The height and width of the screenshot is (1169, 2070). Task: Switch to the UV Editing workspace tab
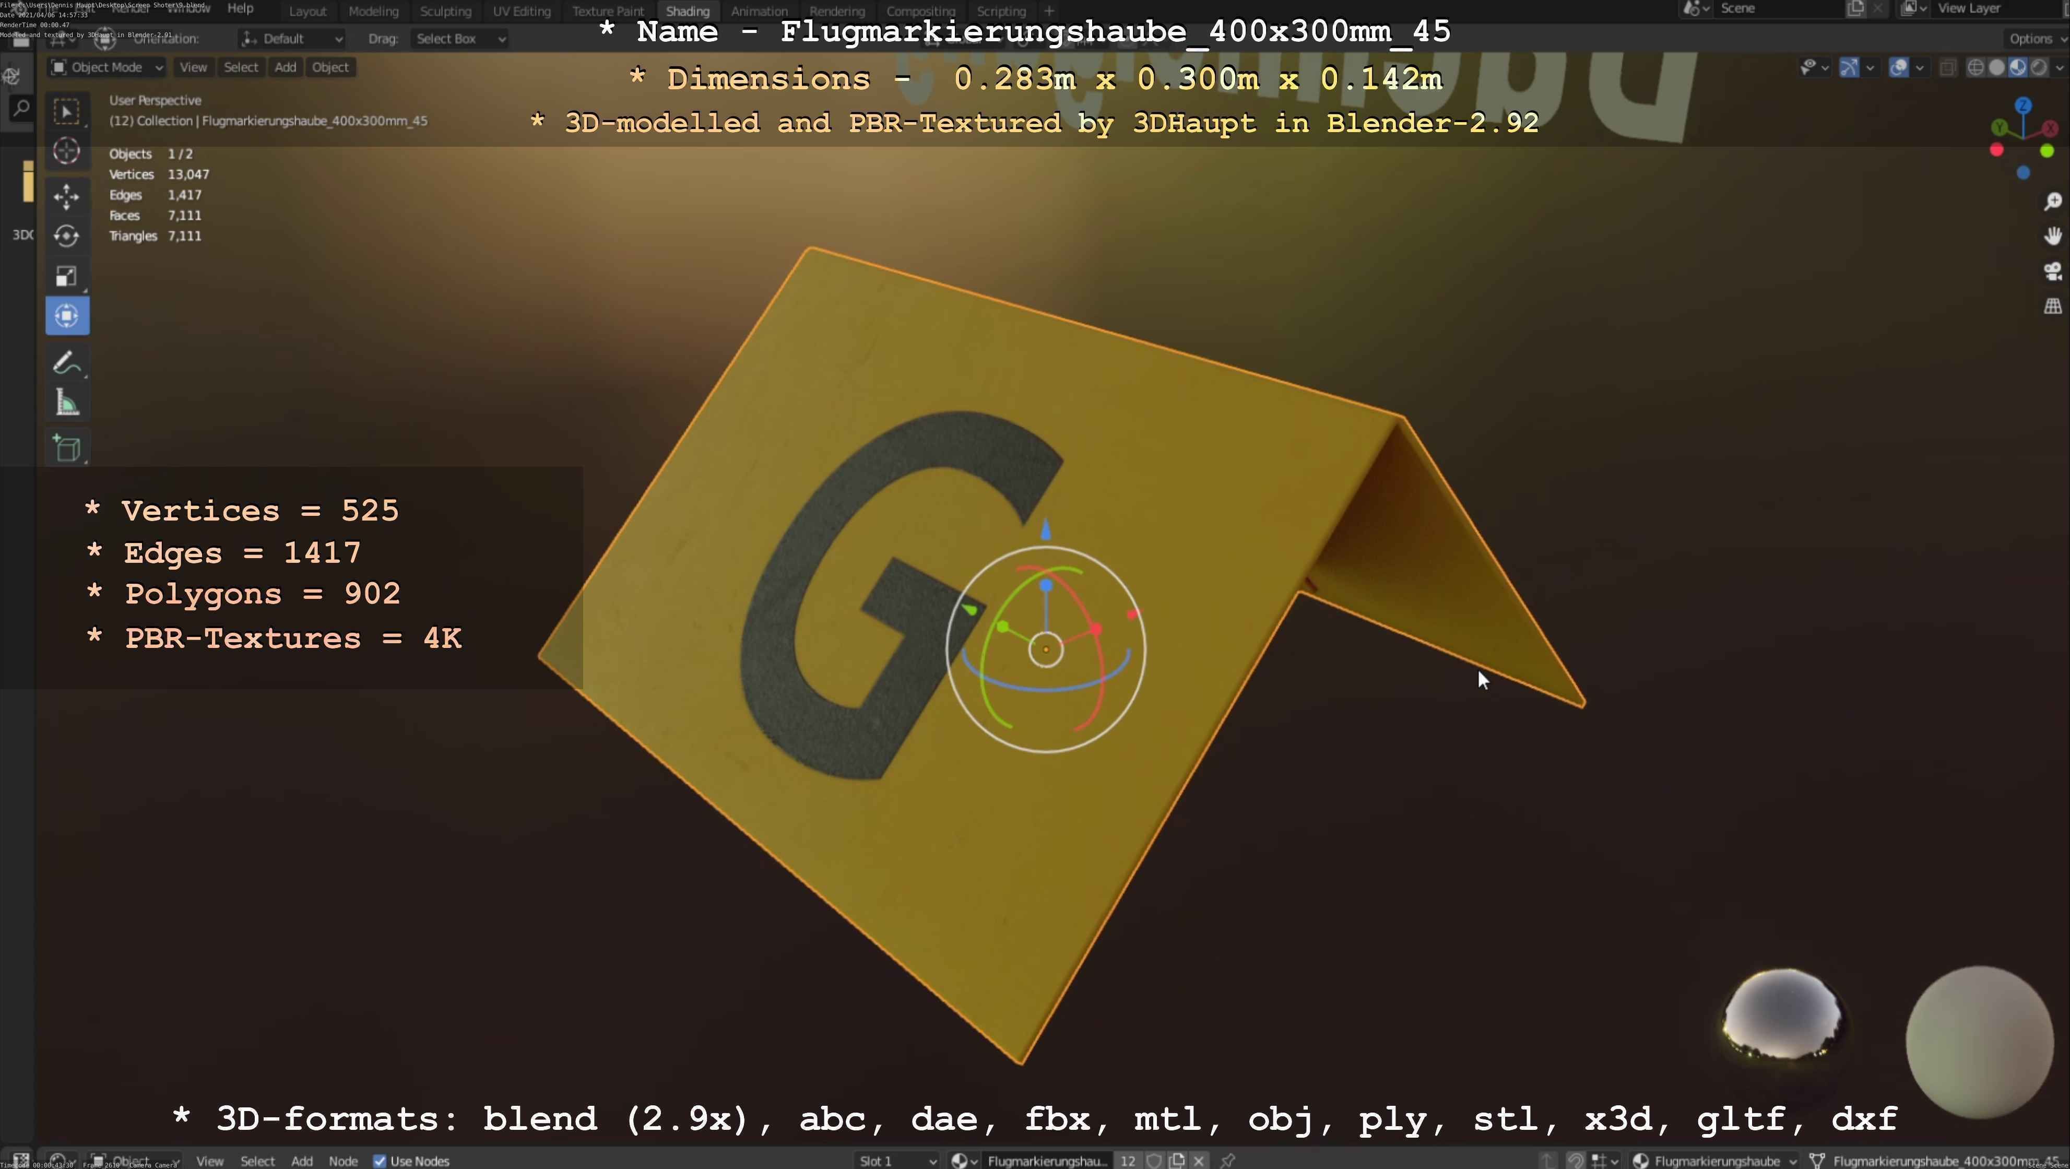(x=522, y=11)
